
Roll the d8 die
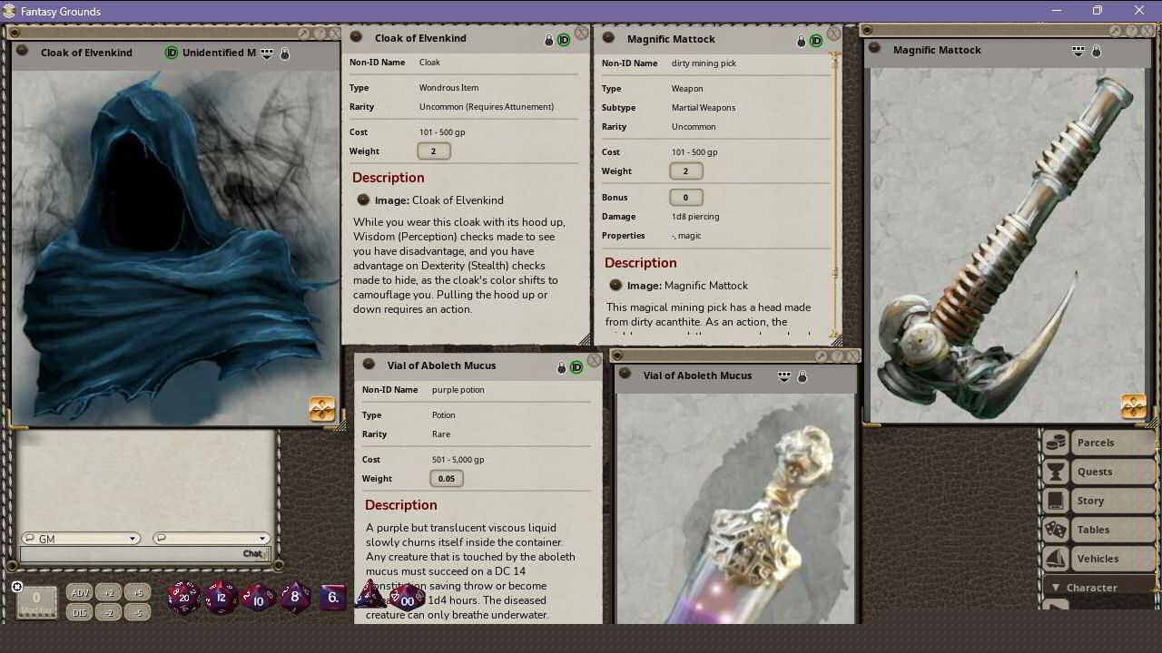(x=294, y=597)
